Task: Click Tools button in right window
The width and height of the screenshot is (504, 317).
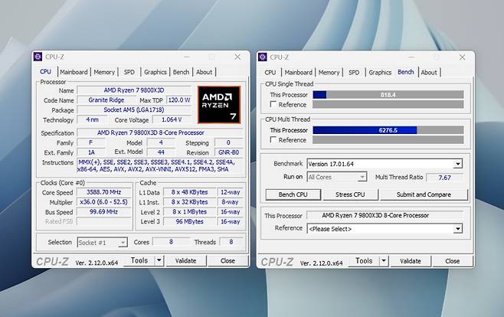Action: pos(364,261)
